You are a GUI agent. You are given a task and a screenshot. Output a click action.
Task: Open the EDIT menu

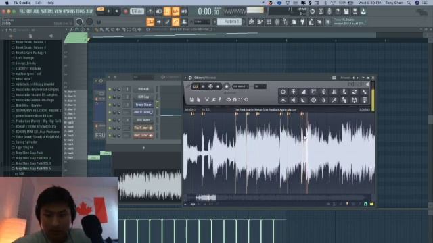[x=29, y=11]
